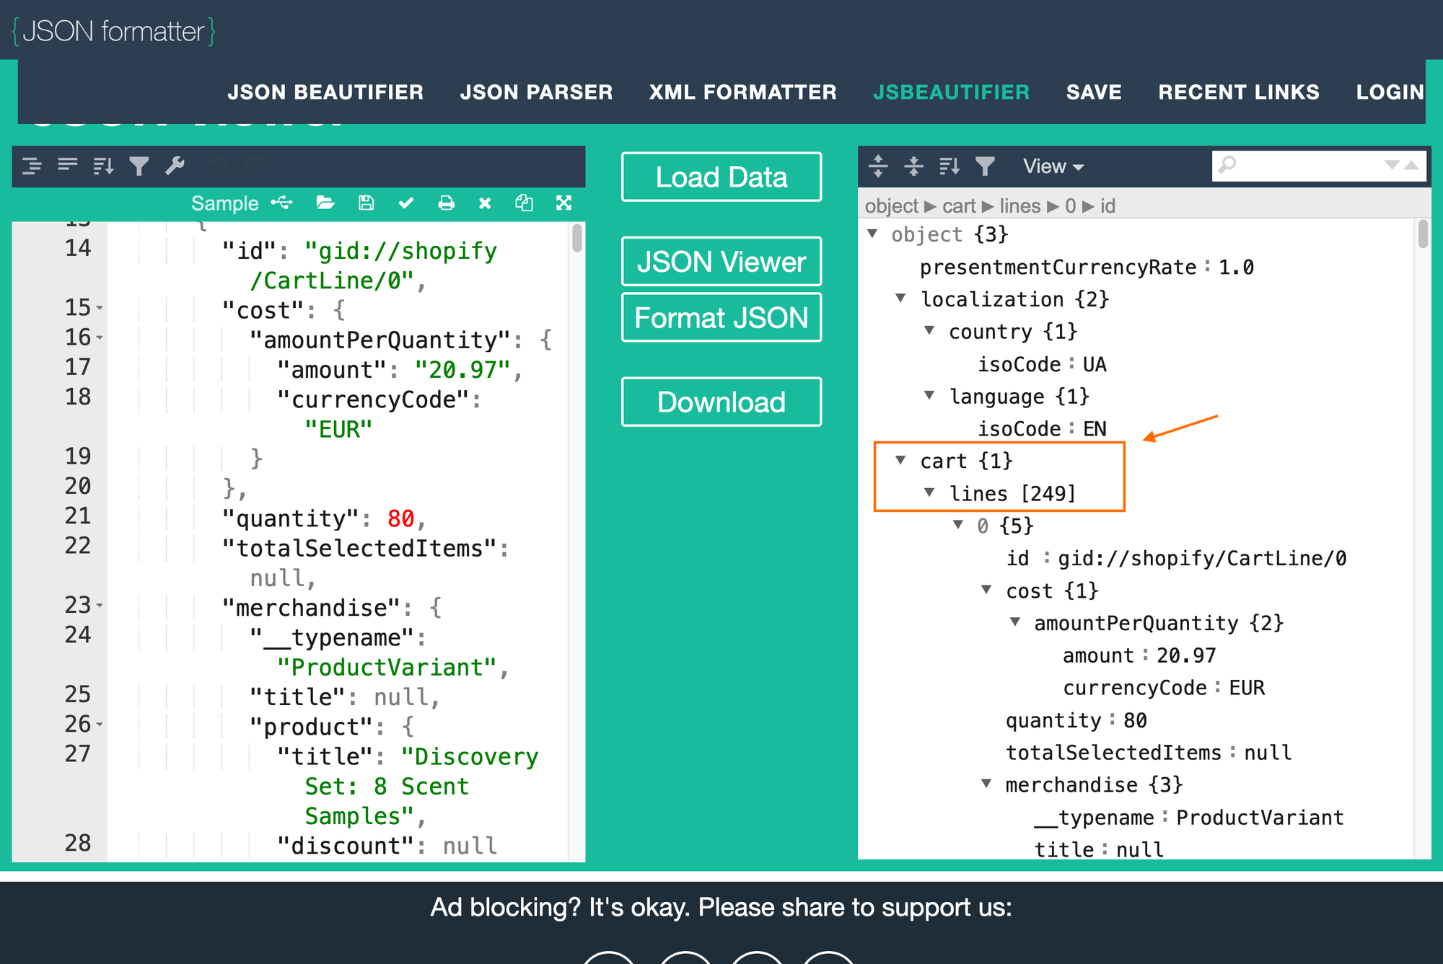Toggle fullscreen with the expand arrows icon
This screenshot has width=1443, height=964.
pos(563,203)
